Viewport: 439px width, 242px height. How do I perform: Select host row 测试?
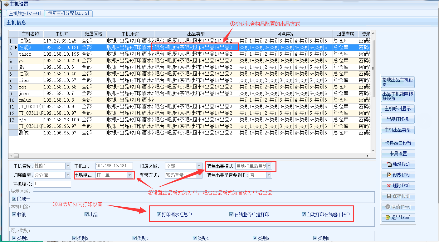point(190,133)
